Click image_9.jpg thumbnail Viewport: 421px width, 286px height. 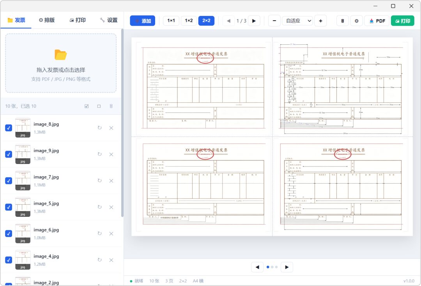23,154
